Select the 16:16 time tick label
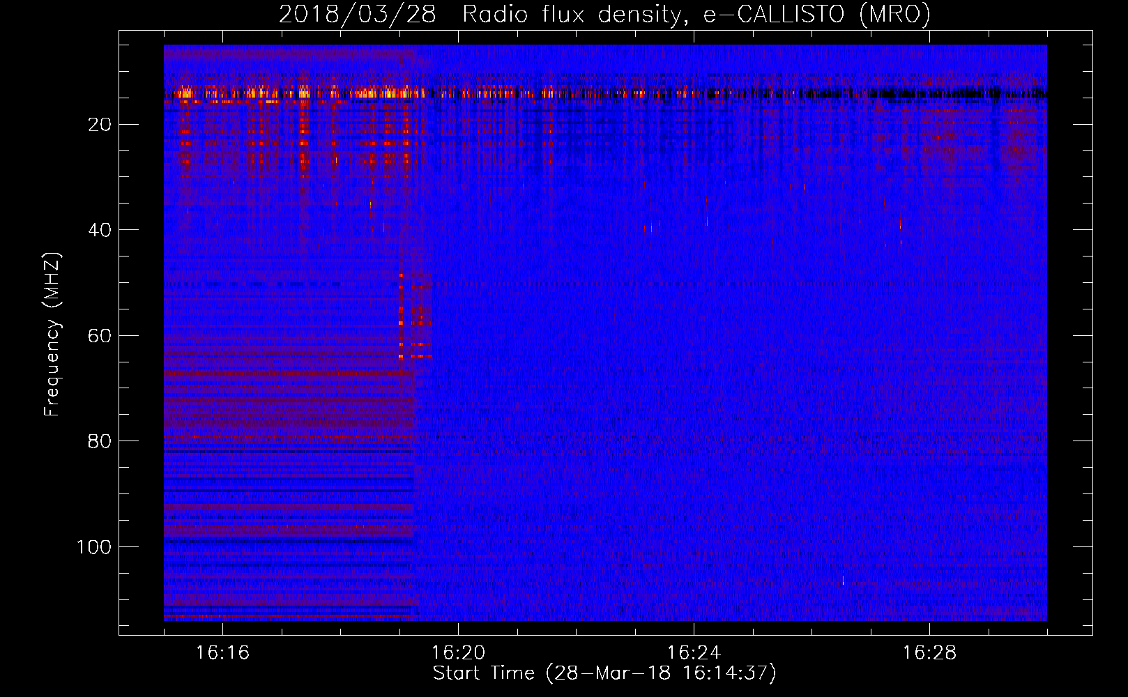This screenshot has width=1128, height=697. [x=222, y=653]
